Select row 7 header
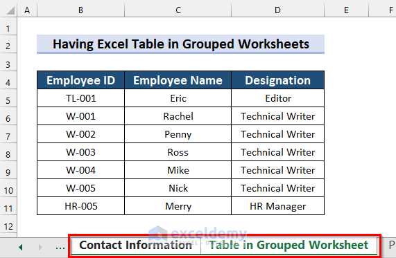Viewport: 396px width, 258px height. (x=8, y=134)
